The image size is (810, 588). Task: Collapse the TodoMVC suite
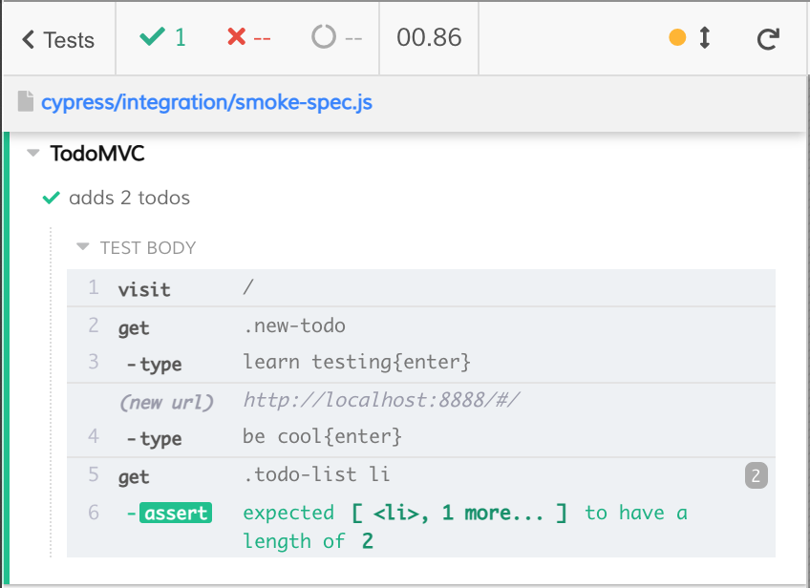tap(32, 152)
